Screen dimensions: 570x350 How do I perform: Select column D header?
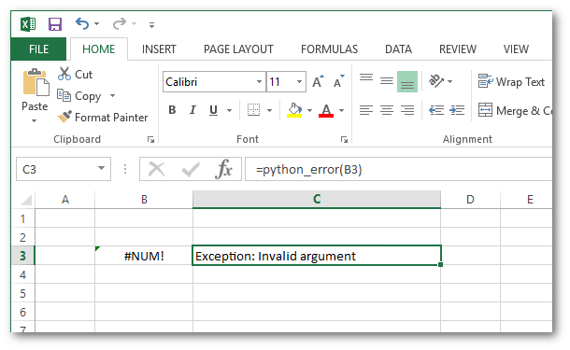pos(470,200)
